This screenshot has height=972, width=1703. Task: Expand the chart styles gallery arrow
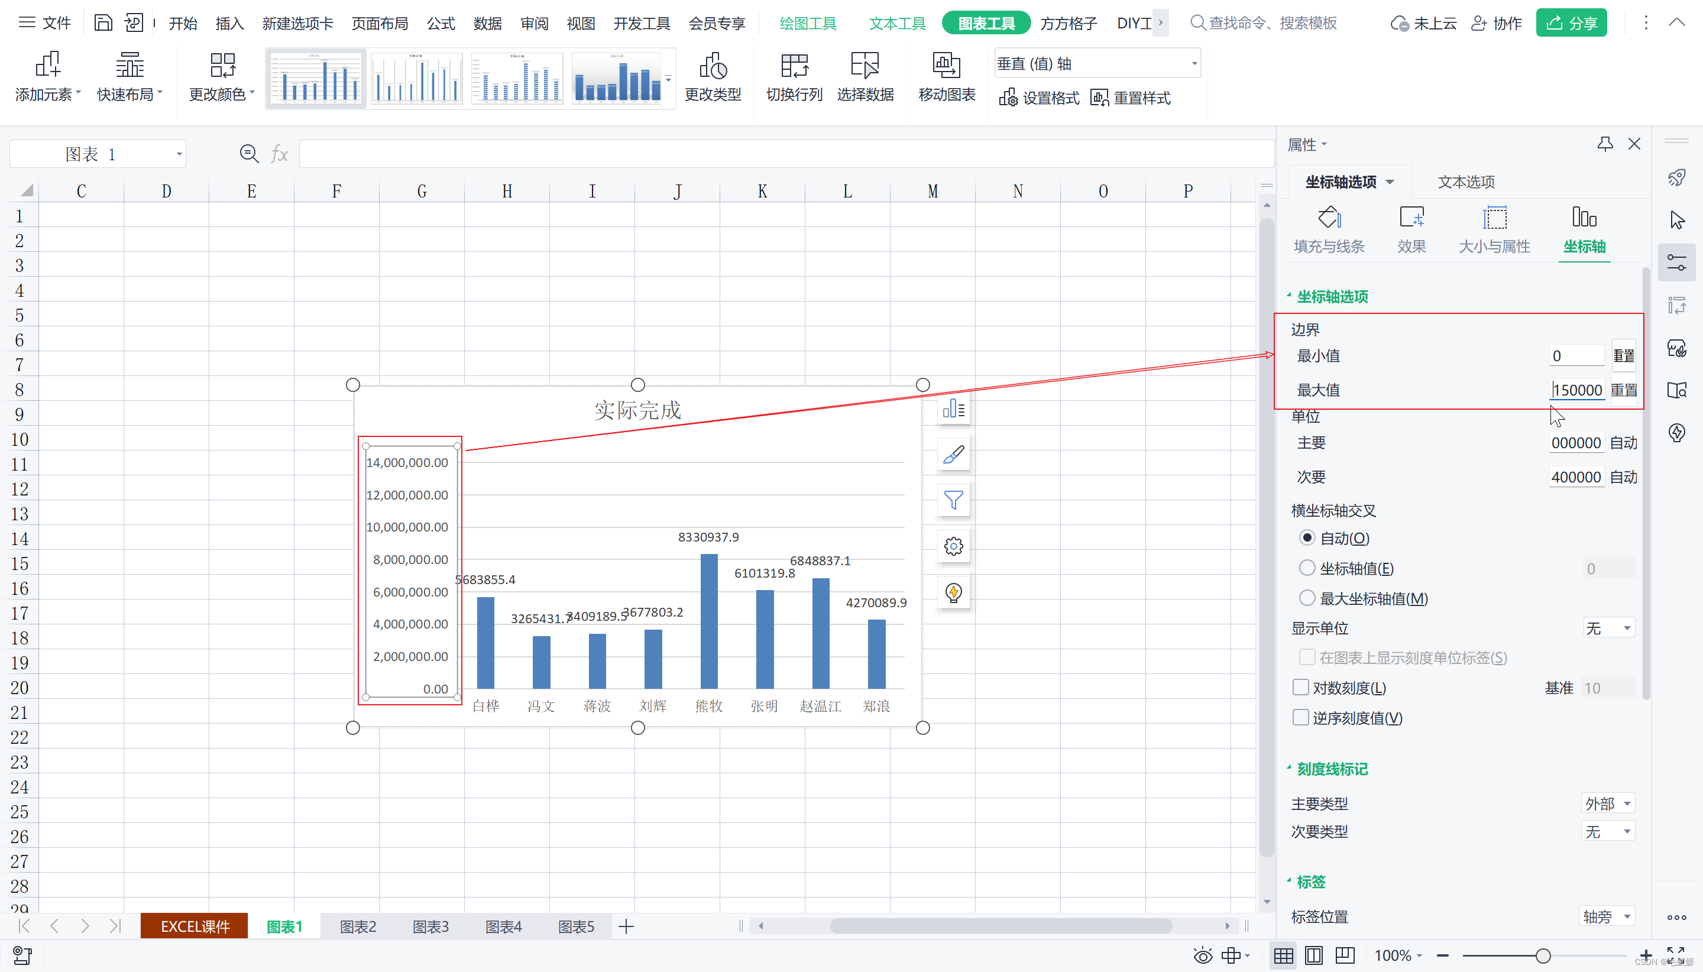point(668,79)
